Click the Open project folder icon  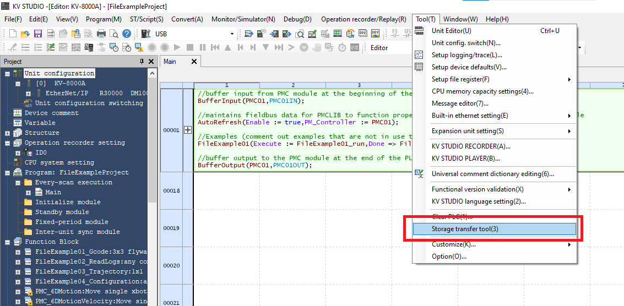pyautogui.click(x=25, y=34)
